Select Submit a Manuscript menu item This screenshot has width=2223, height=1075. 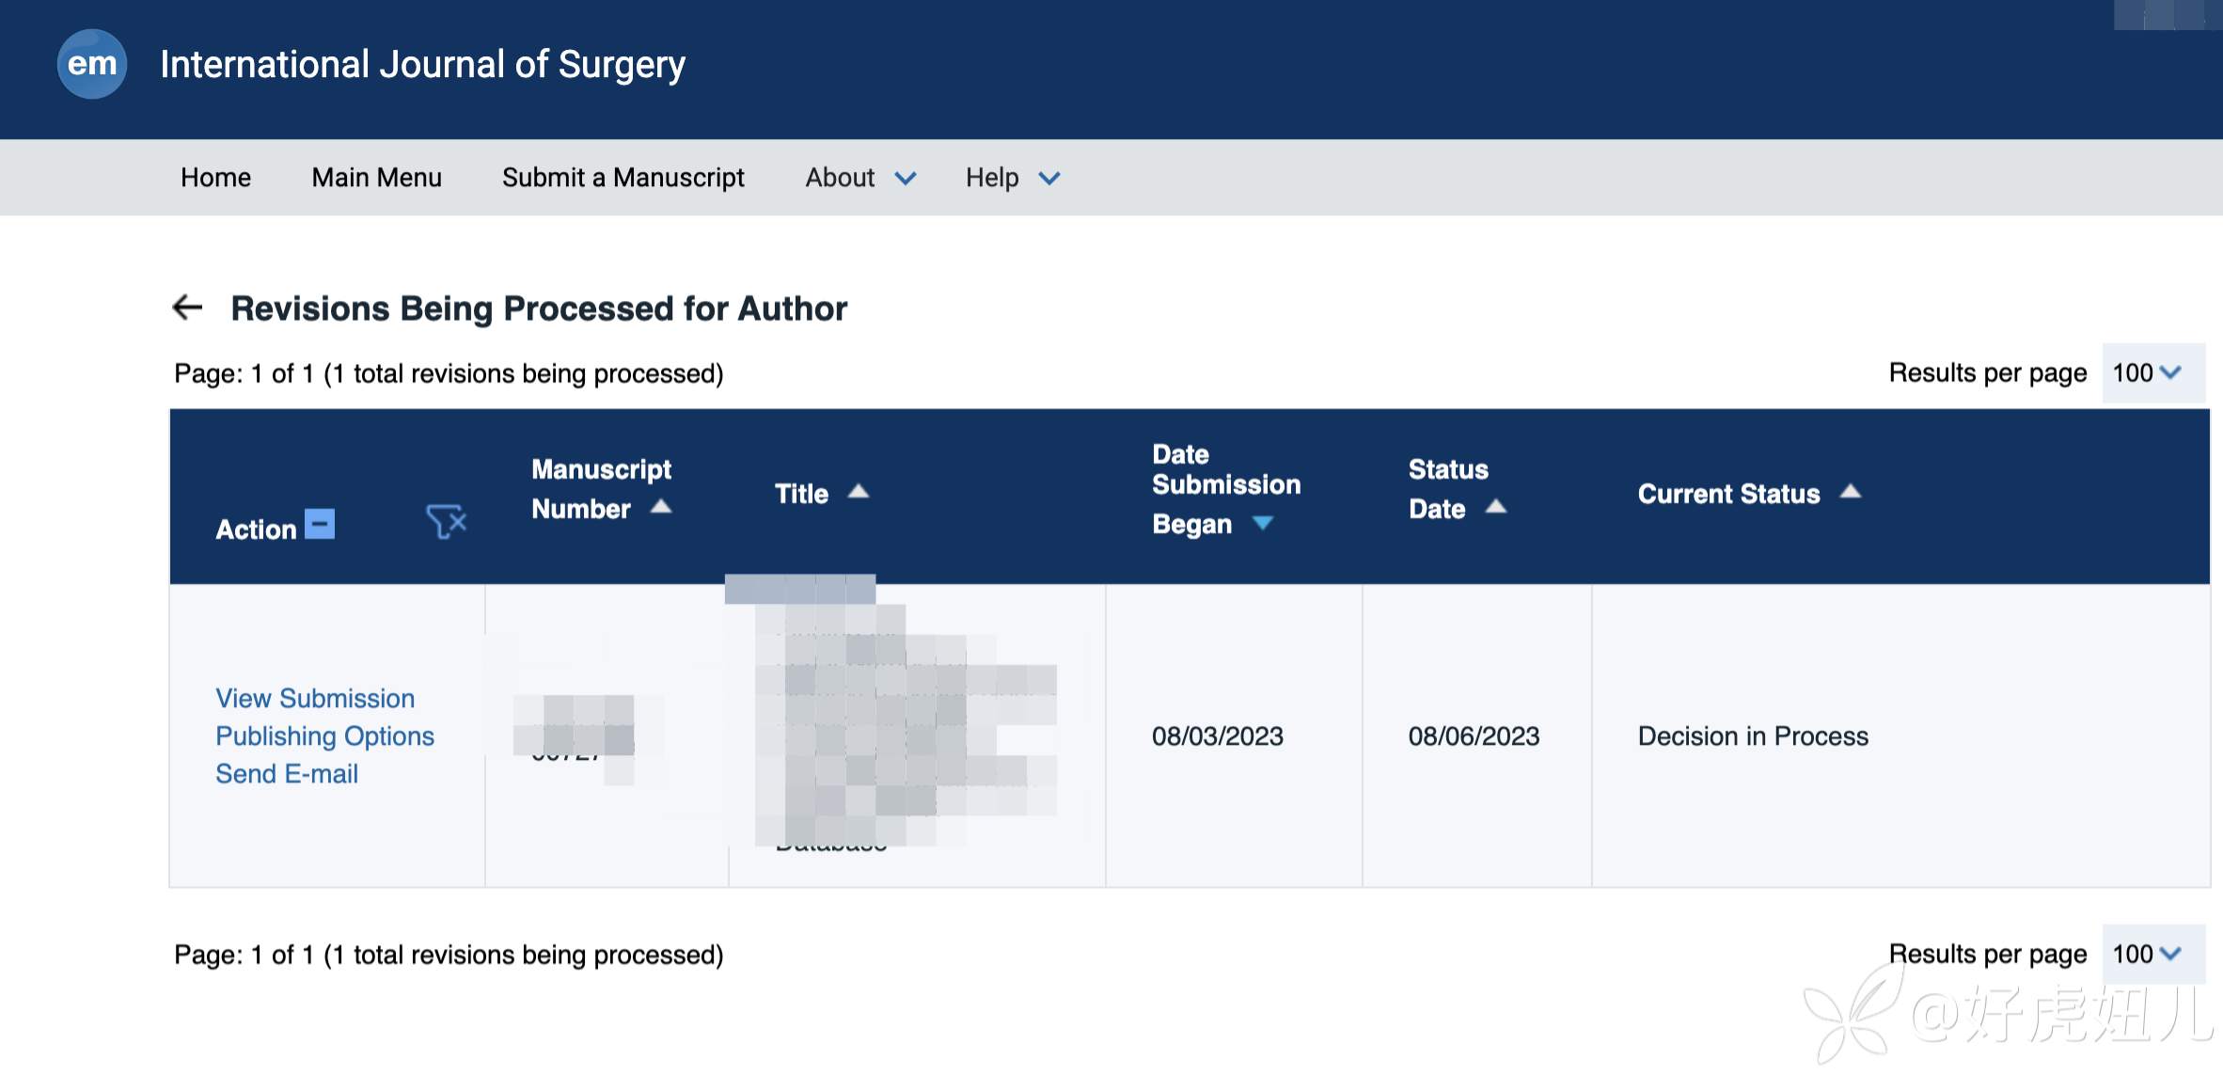pyautogui.click(x=623, y=178)
